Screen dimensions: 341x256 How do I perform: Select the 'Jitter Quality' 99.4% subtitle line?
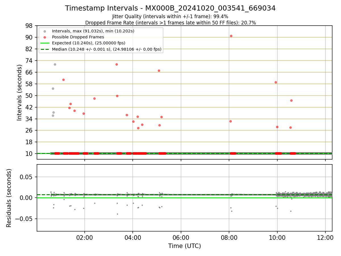coord(170,17)
